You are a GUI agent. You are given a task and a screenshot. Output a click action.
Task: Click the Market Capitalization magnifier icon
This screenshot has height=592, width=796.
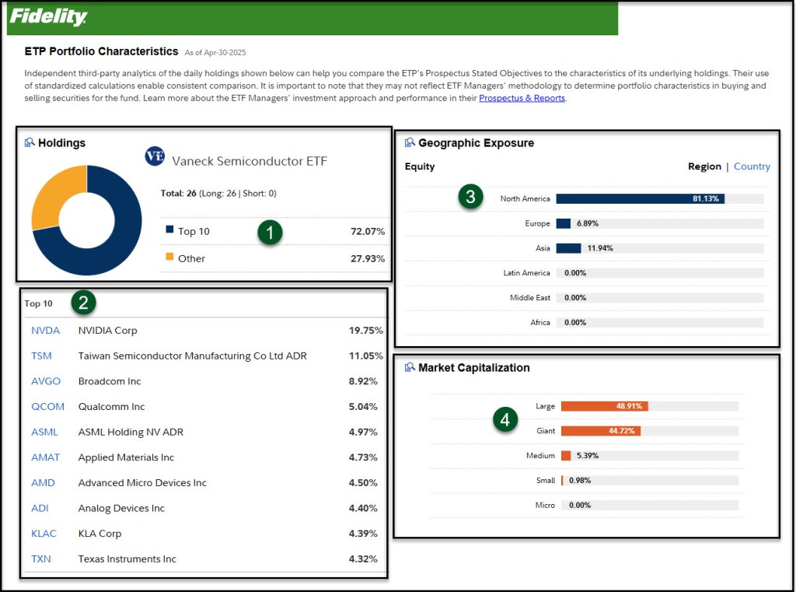409,367
